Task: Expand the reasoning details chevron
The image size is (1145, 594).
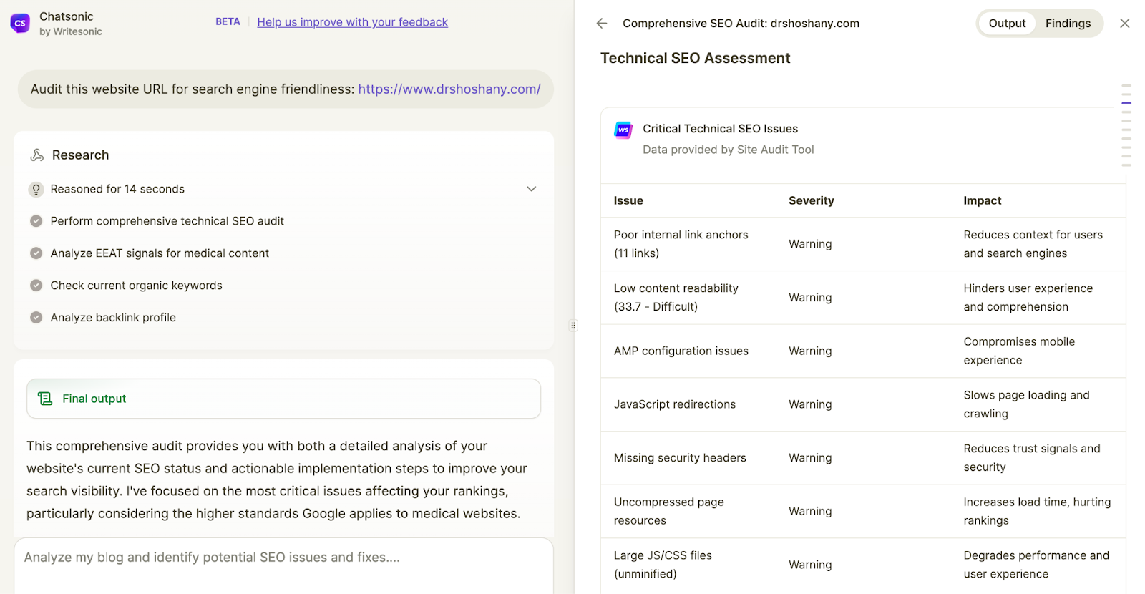Action: click(531, 189)
